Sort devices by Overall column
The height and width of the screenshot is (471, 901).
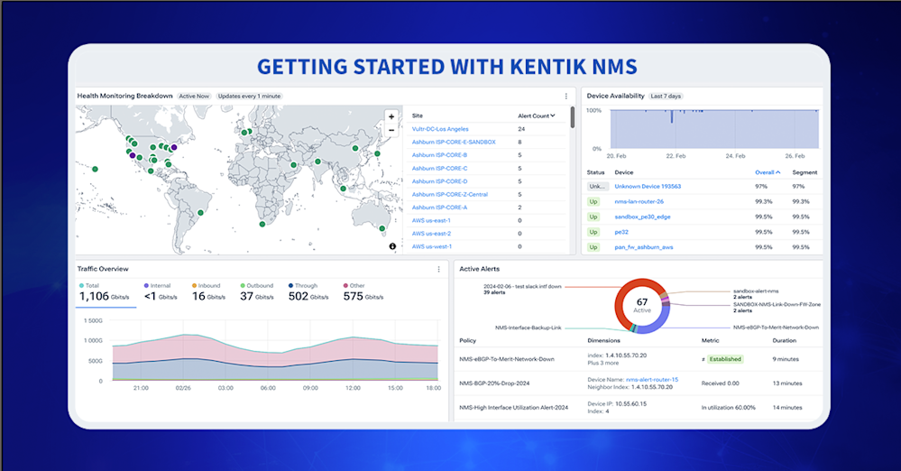coord(768,172)
